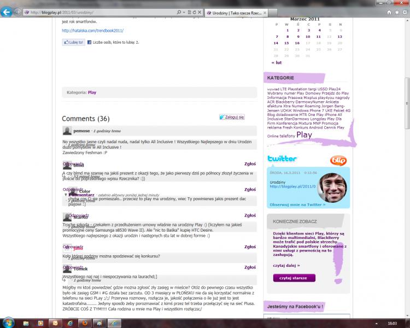Click the pemose commenter name
410x328 pixels.
click(x=81, y=131)
